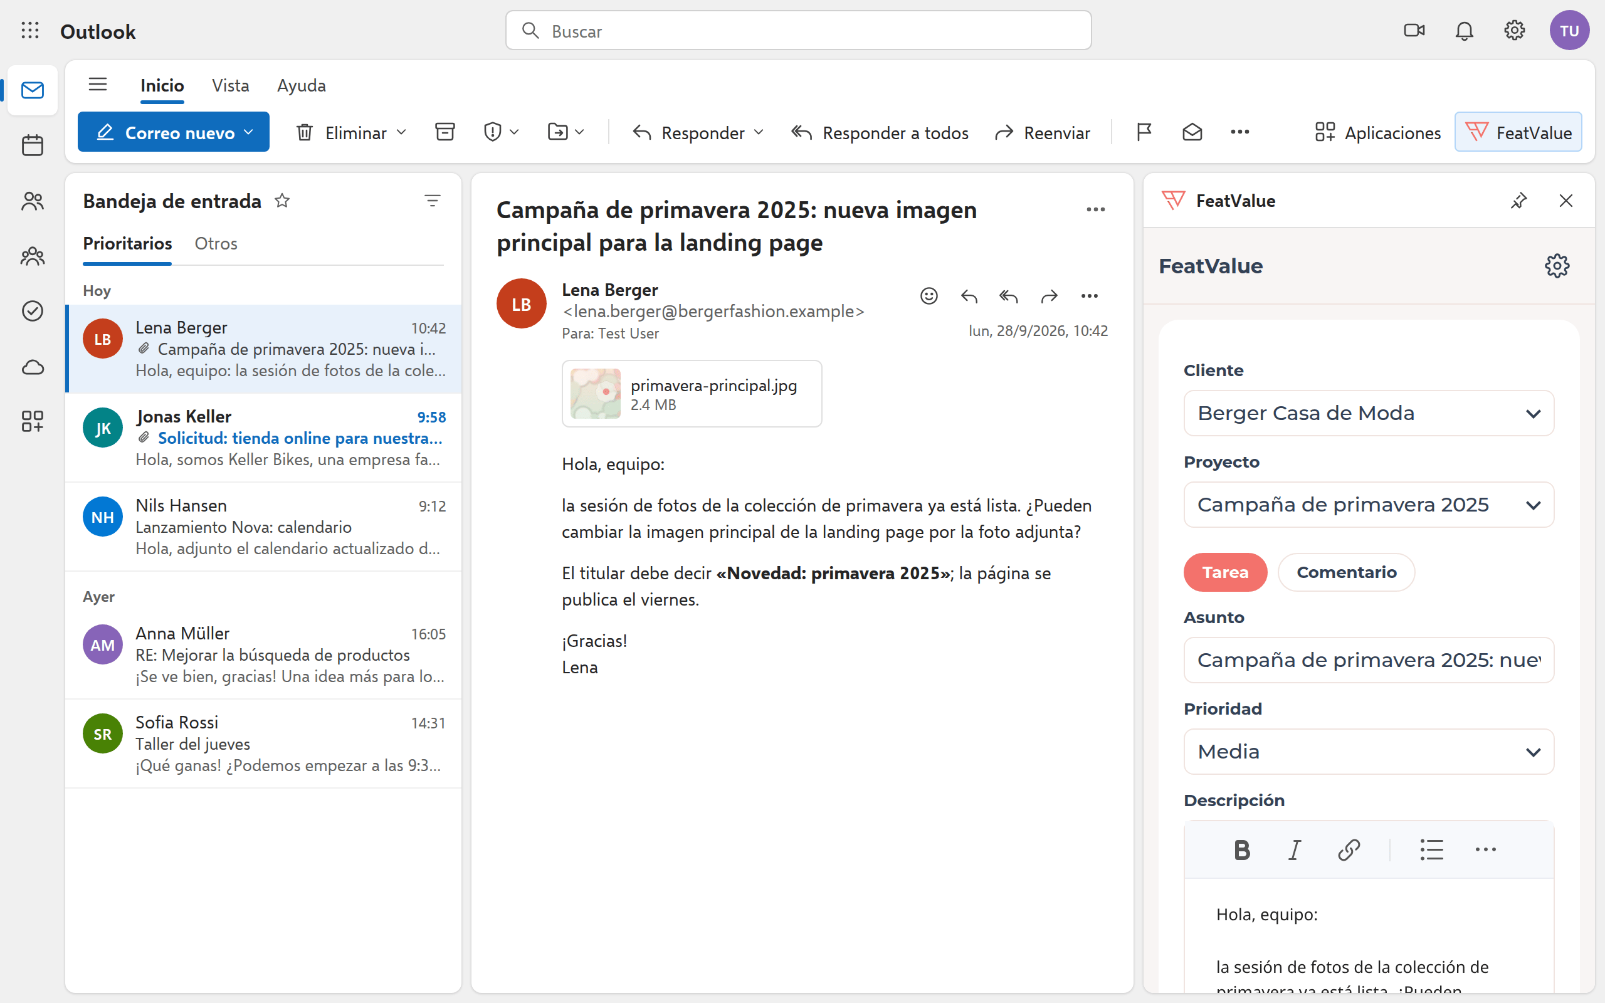Image resolution: width=1605 pixels, height=1003 pixels.
Task: Toggle the navigation pane hamburger menu
Action: click(98, 84)
